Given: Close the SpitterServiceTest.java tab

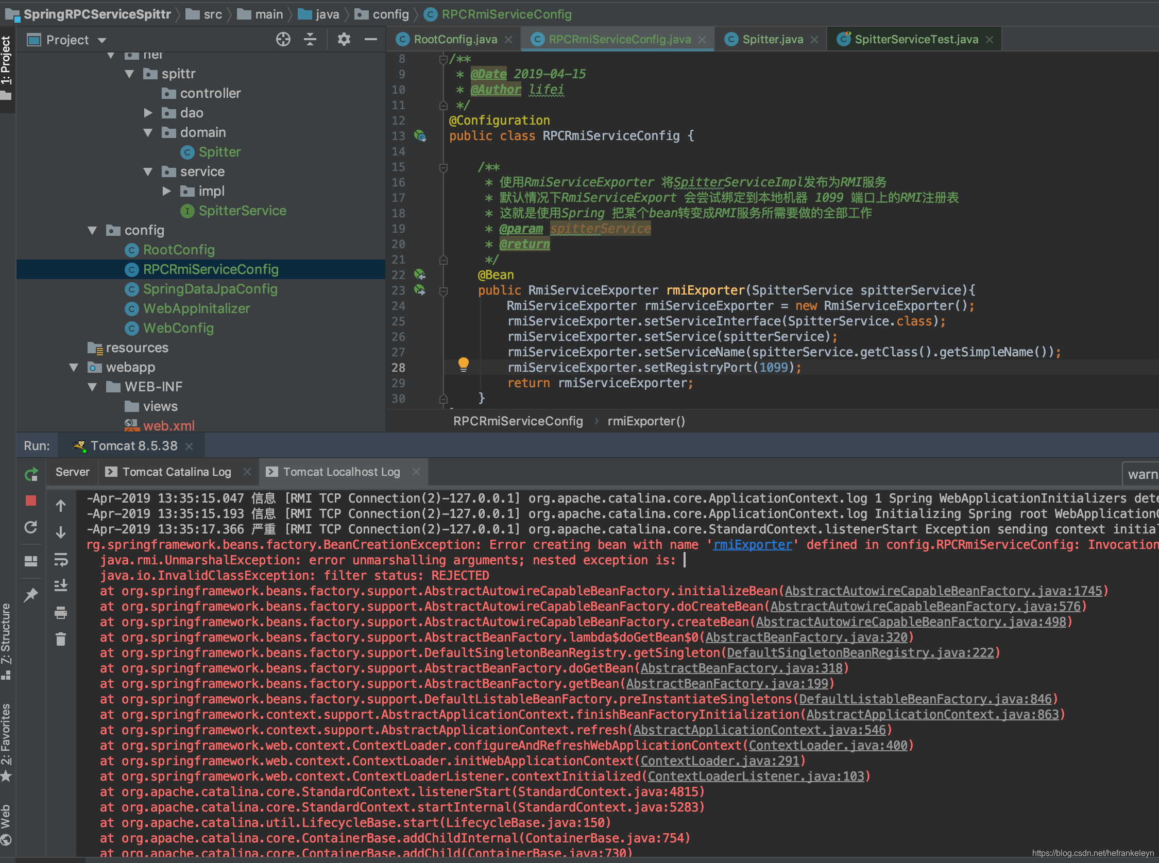Looking at the screenshot, I should 989,40.
